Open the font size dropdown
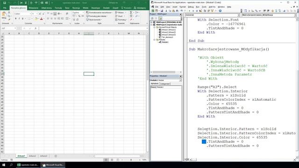Image resolution: width=299 pixels, height=168 pixels. (x=37, y=14)
